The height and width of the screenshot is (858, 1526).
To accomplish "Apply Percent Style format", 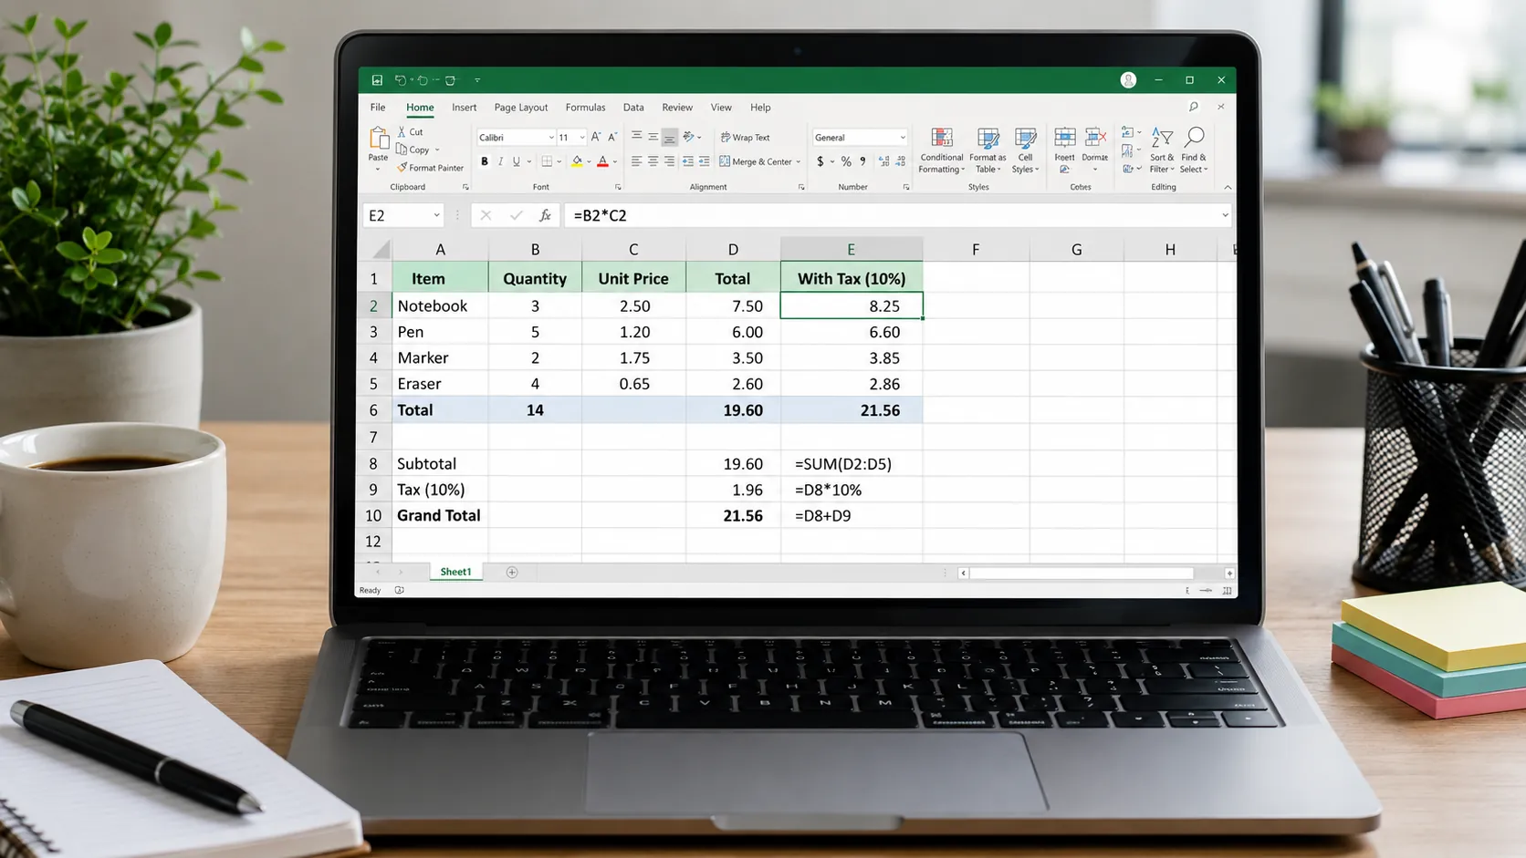I will coord(846,161).
